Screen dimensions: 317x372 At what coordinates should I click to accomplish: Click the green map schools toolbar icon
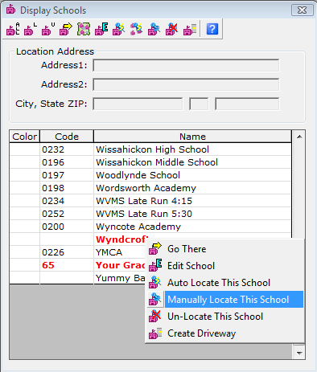point(84,29)
